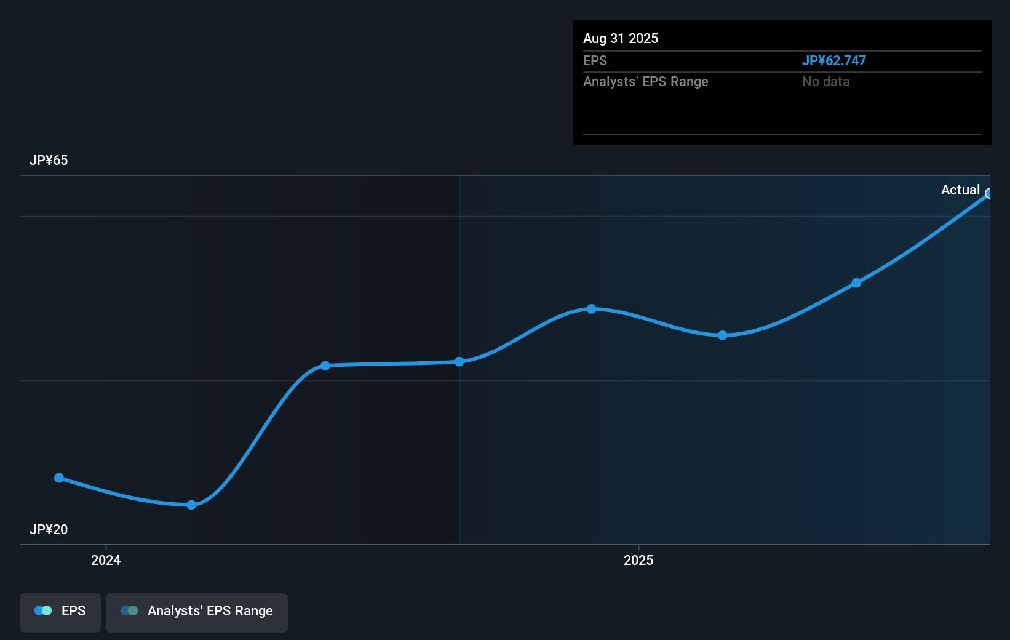Select the lowest EPS data point in early 2024
Image resolution: width=1010 pixels, height=640 pixels.
pos(191,505)
